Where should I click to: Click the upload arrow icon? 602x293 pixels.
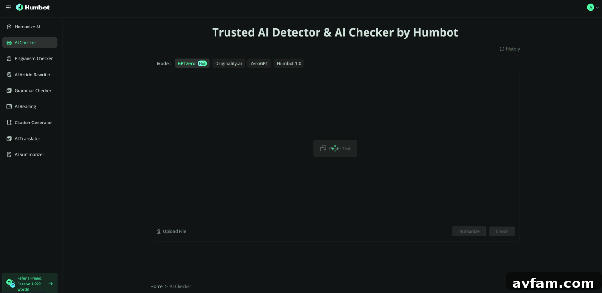coord(159,231)
